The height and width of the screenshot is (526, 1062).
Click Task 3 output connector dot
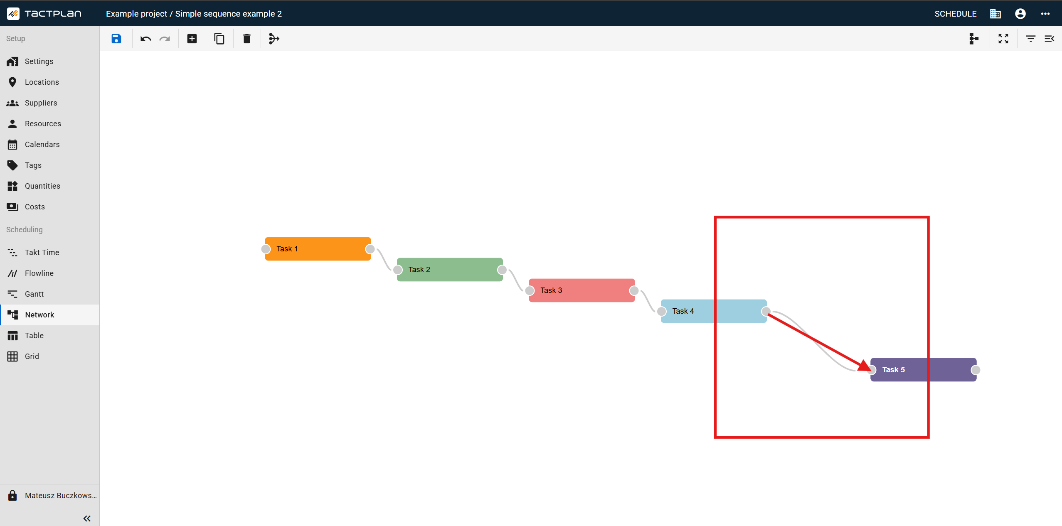(x=634, y=290)
